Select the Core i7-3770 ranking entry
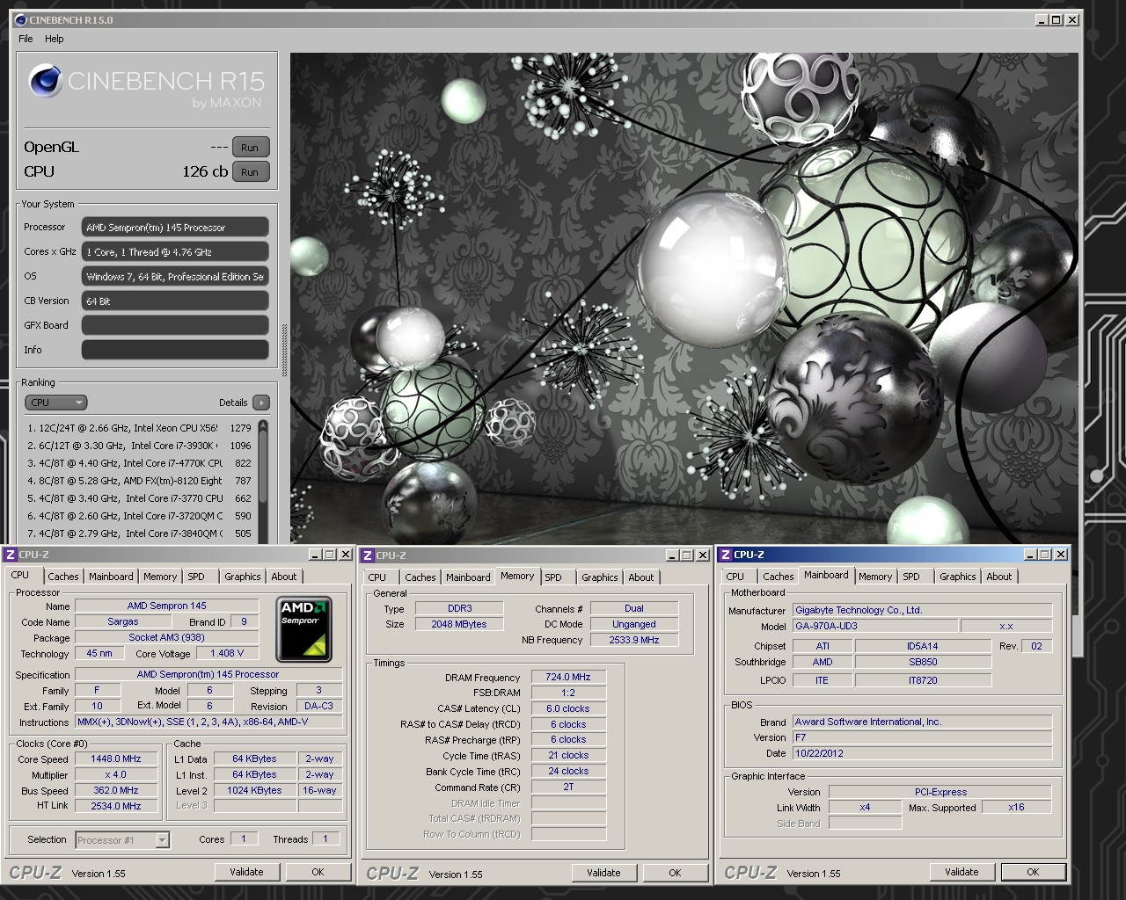 pyautogui.click(x=139, y=498)
